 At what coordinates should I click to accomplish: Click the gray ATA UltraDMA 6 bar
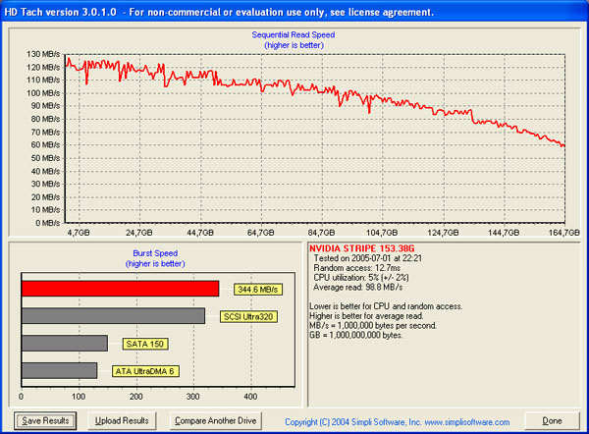(x=59, y=370)
